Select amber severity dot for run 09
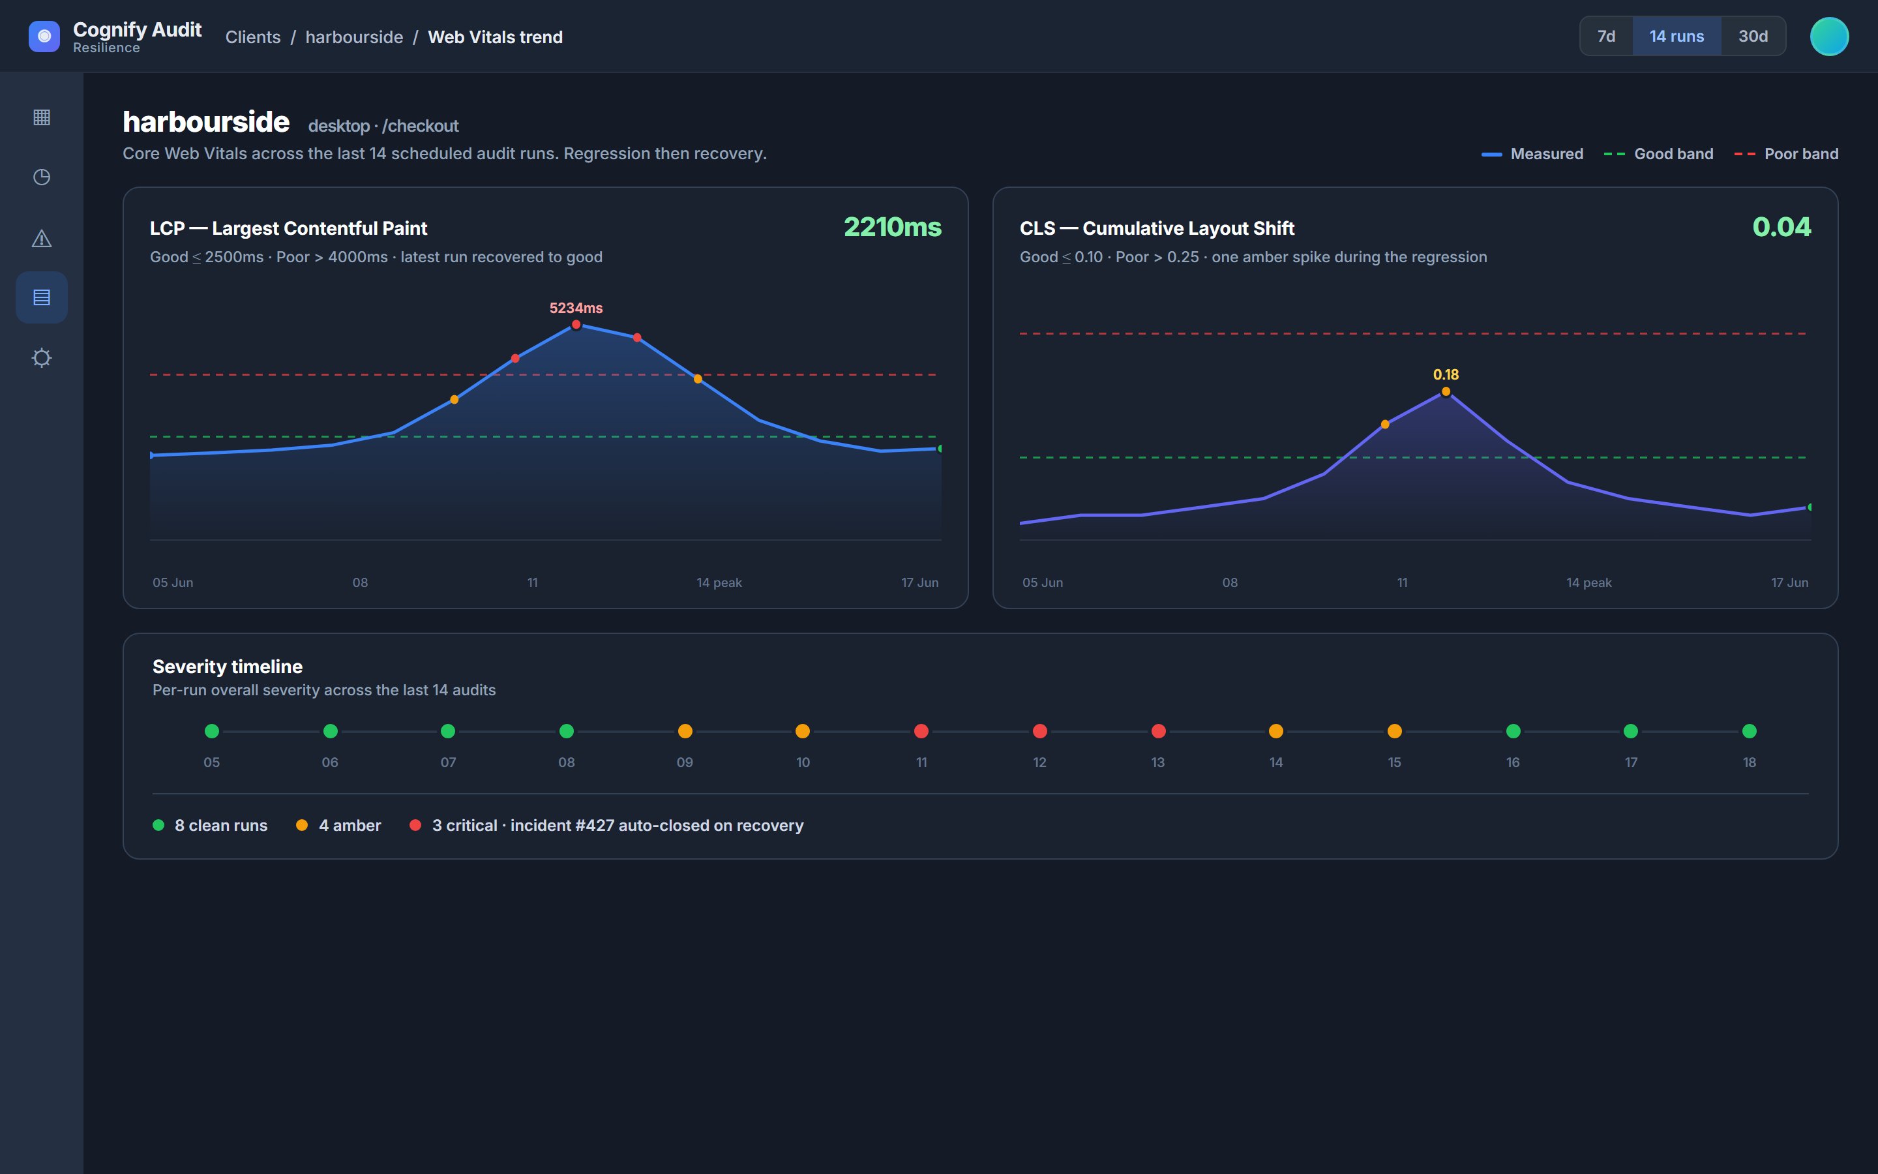This screenshot has height=1174, width=1878. (685, 730)
